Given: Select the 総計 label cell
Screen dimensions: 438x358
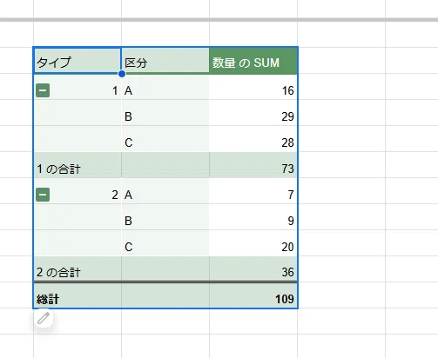Looking at the screenshot, I should click(77, 295).
